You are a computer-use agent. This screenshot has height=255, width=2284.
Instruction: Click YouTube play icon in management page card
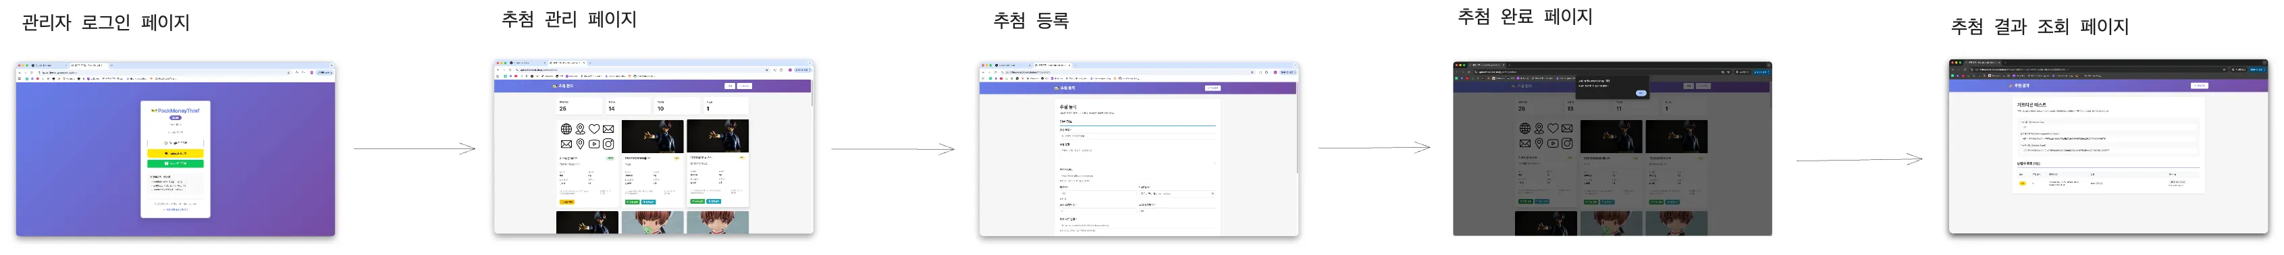[594, 144]
